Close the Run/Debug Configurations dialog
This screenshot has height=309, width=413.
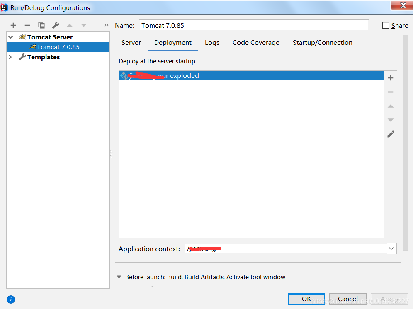point(403,5)
